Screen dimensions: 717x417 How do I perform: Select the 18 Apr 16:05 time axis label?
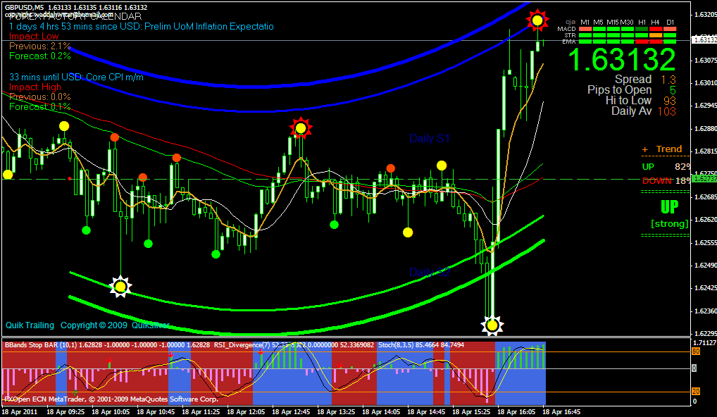coord(516,412)
